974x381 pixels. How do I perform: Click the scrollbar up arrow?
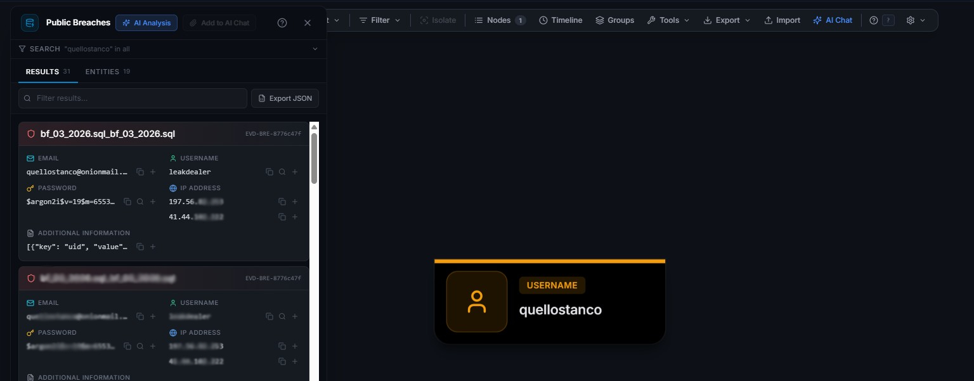[314, 127]
